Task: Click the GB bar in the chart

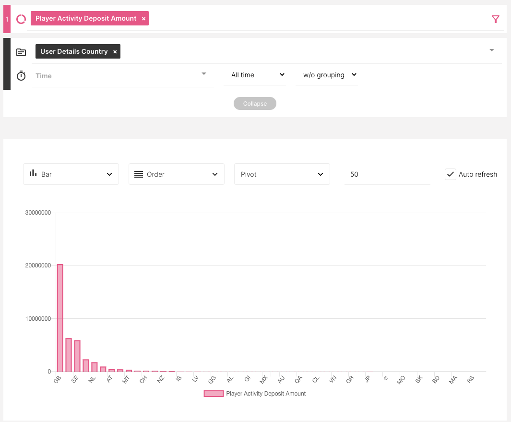Action: point(60,317)
